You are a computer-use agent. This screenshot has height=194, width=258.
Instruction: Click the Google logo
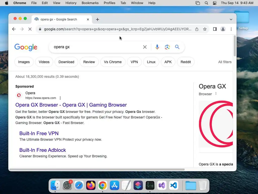(x=26, y=47)
